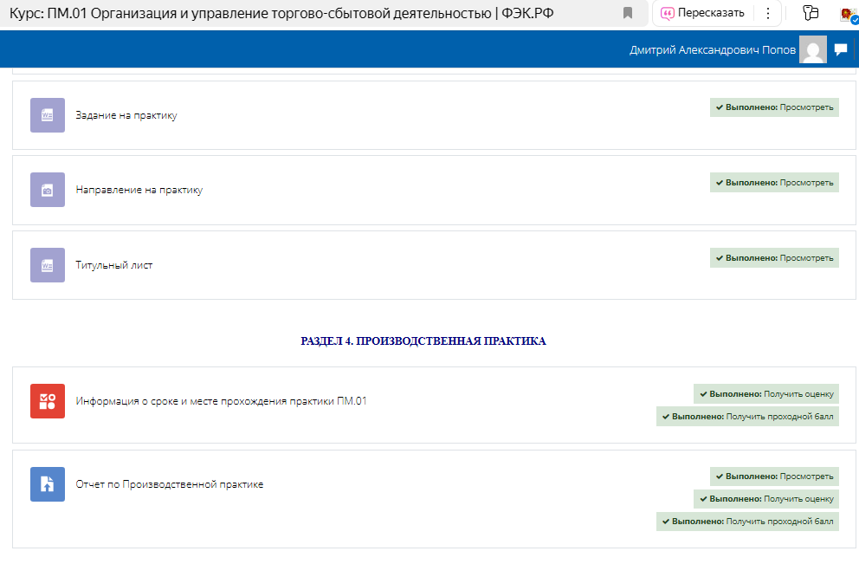
Task: Open 'Отчет по Производственной практике' assignment
Action: pos(170,484)
